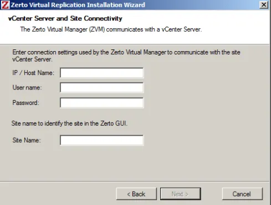Click the 'Enter connection settings' instruction text
This screenshot has width=271, height=205.
(x=126, y=56)
